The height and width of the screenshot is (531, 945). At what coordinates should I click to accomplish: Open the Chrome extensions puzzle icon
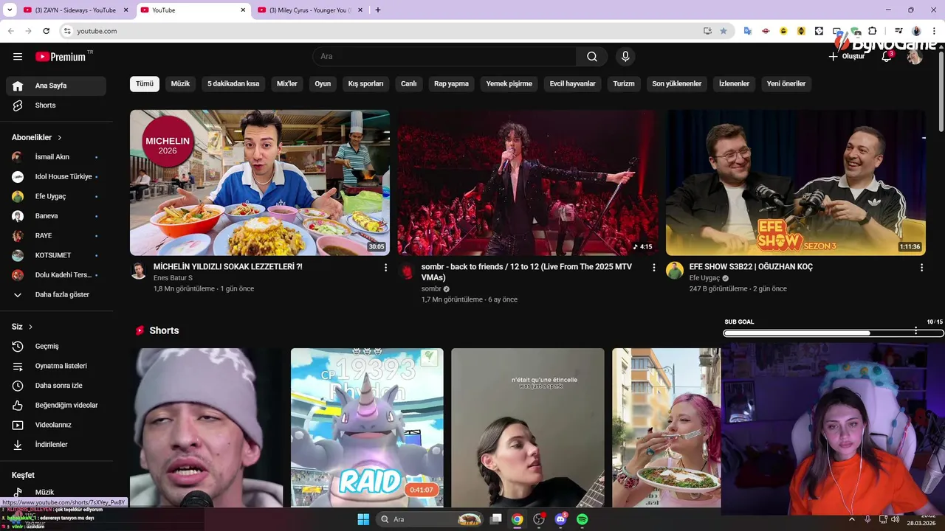pos(873,31)
